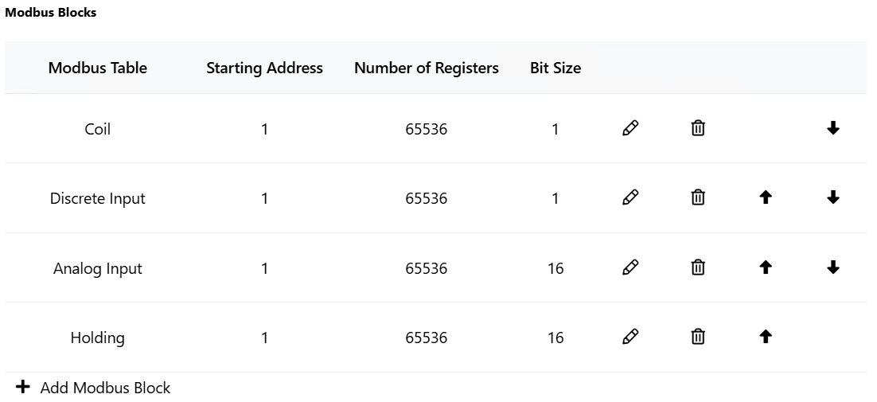Edit the Holding block
Screen dimensions: 877x402
tap(630, 337)
